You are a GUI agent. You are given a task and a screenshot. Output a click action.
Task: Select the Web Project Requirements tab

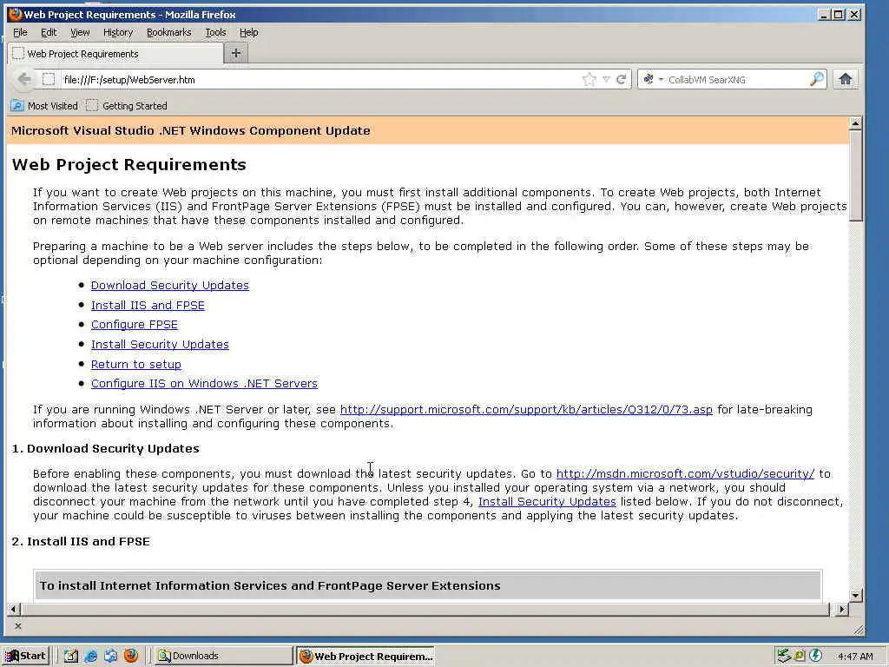click(x=115, y=53)
